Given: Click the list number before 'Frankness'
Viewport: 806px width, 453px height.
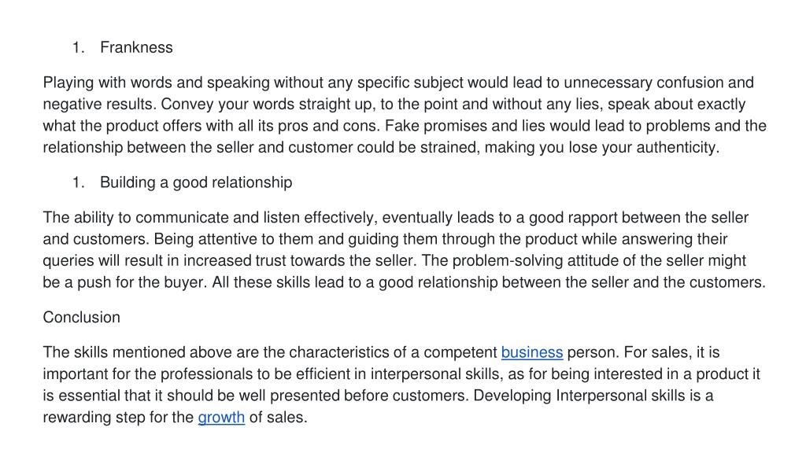Looking at the screenshot, I should point(78,47).
